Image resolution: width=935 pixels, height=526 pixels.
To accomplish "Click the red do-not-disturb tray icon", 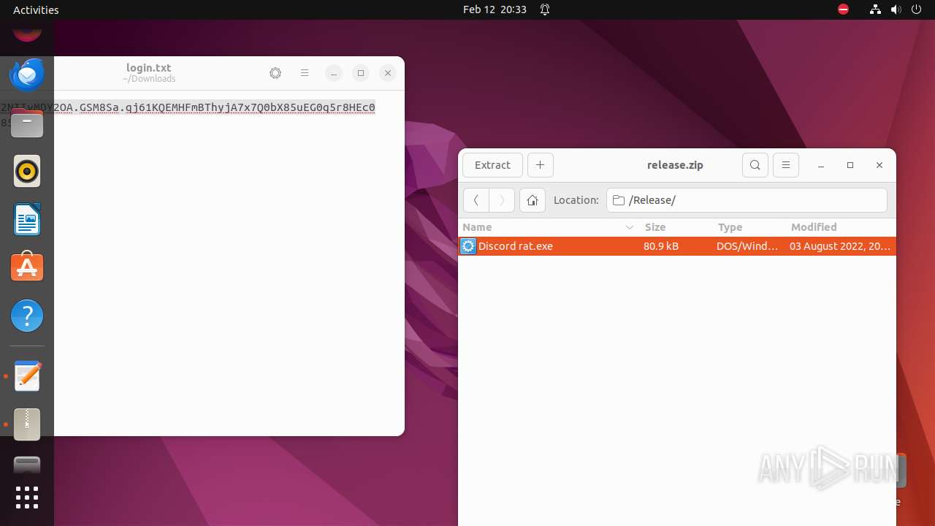I will (x=843, y=9).
